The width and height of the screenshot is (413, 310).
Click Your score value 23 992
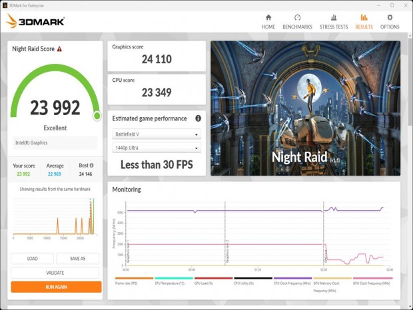(23, 174)
